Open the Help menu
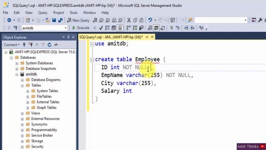Screen dimensions: 266x150 [105, 13]
